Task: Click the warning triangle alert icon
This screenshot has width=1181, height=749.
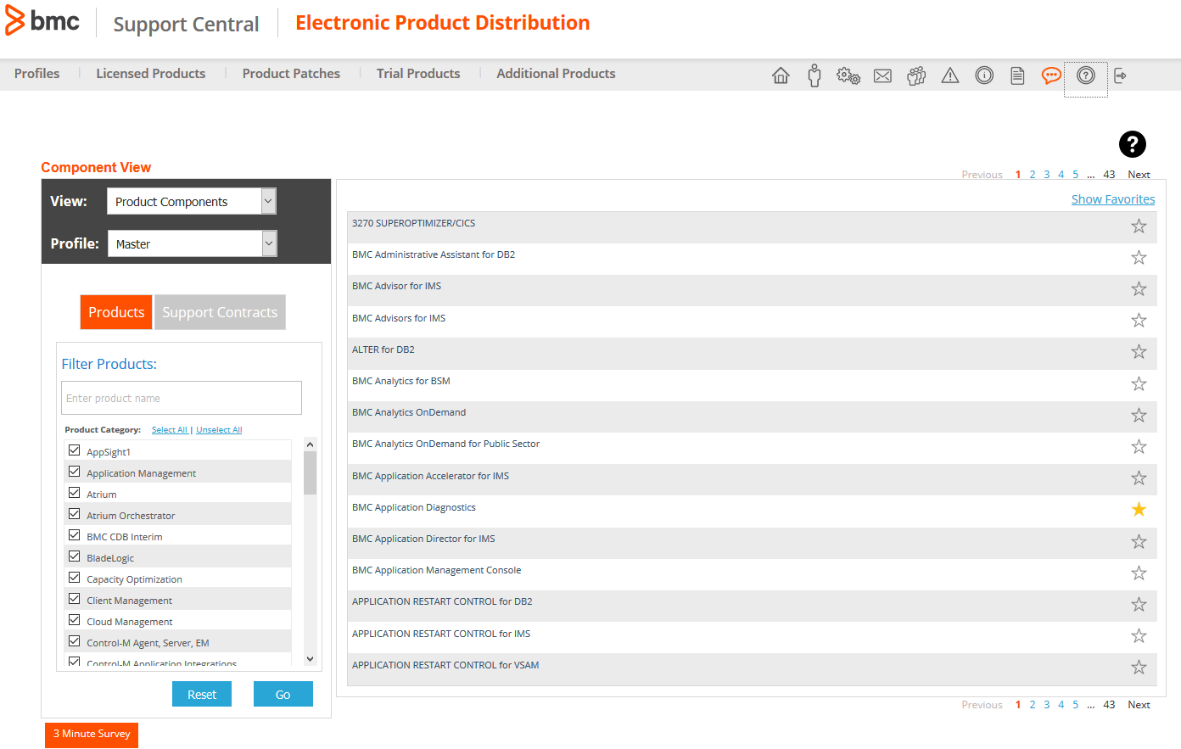Action: [x=950, y=75]
